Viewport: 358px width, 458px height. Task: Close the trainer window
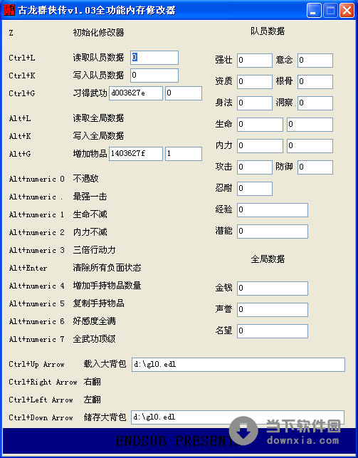[x=347, y=11]
